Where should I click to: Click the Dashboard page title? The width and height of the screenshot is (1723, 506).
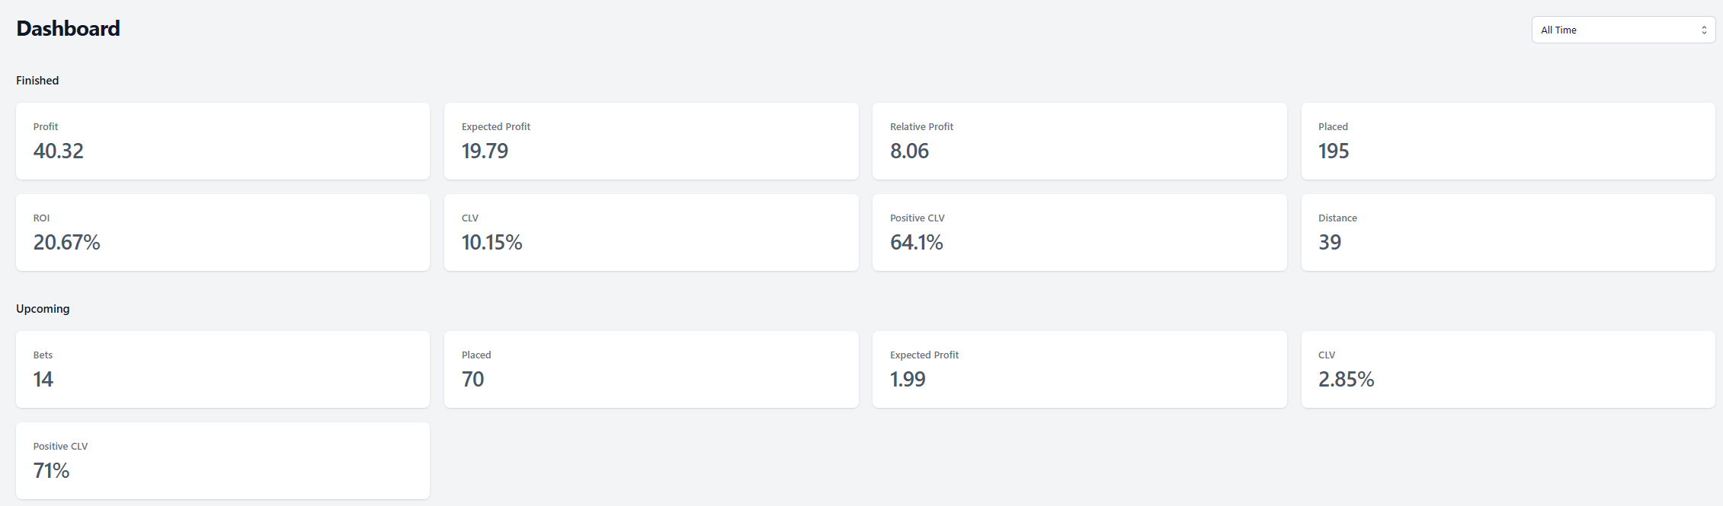pyautogui.click(x=68, y=29)
